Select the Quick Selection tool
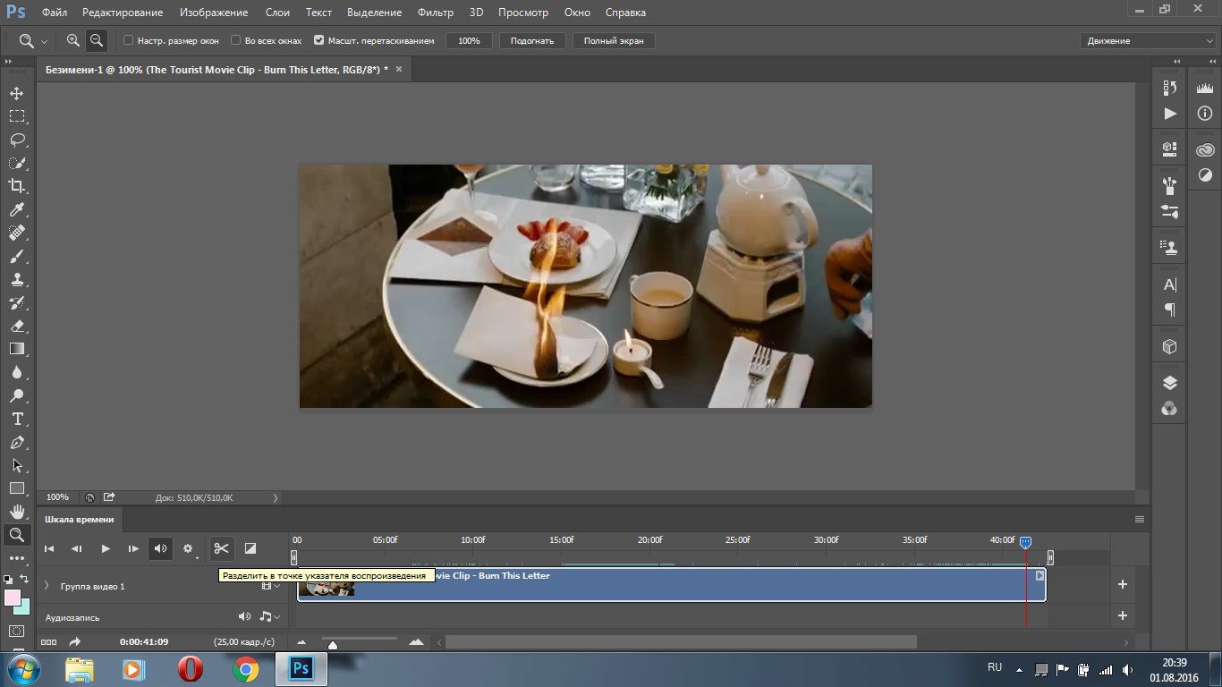 (x=17, y=163)
